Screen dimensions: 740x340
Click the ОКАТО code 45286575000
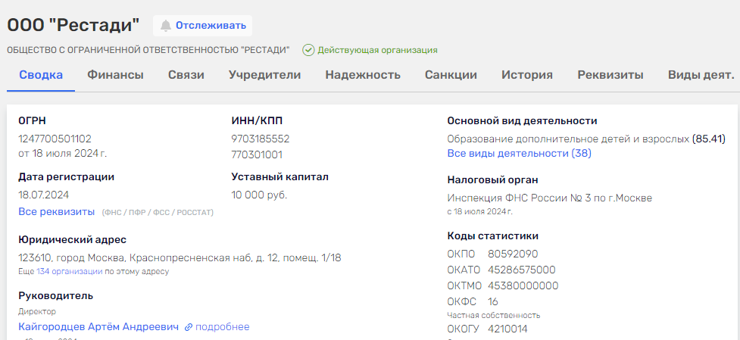click(x=522, y=270)
